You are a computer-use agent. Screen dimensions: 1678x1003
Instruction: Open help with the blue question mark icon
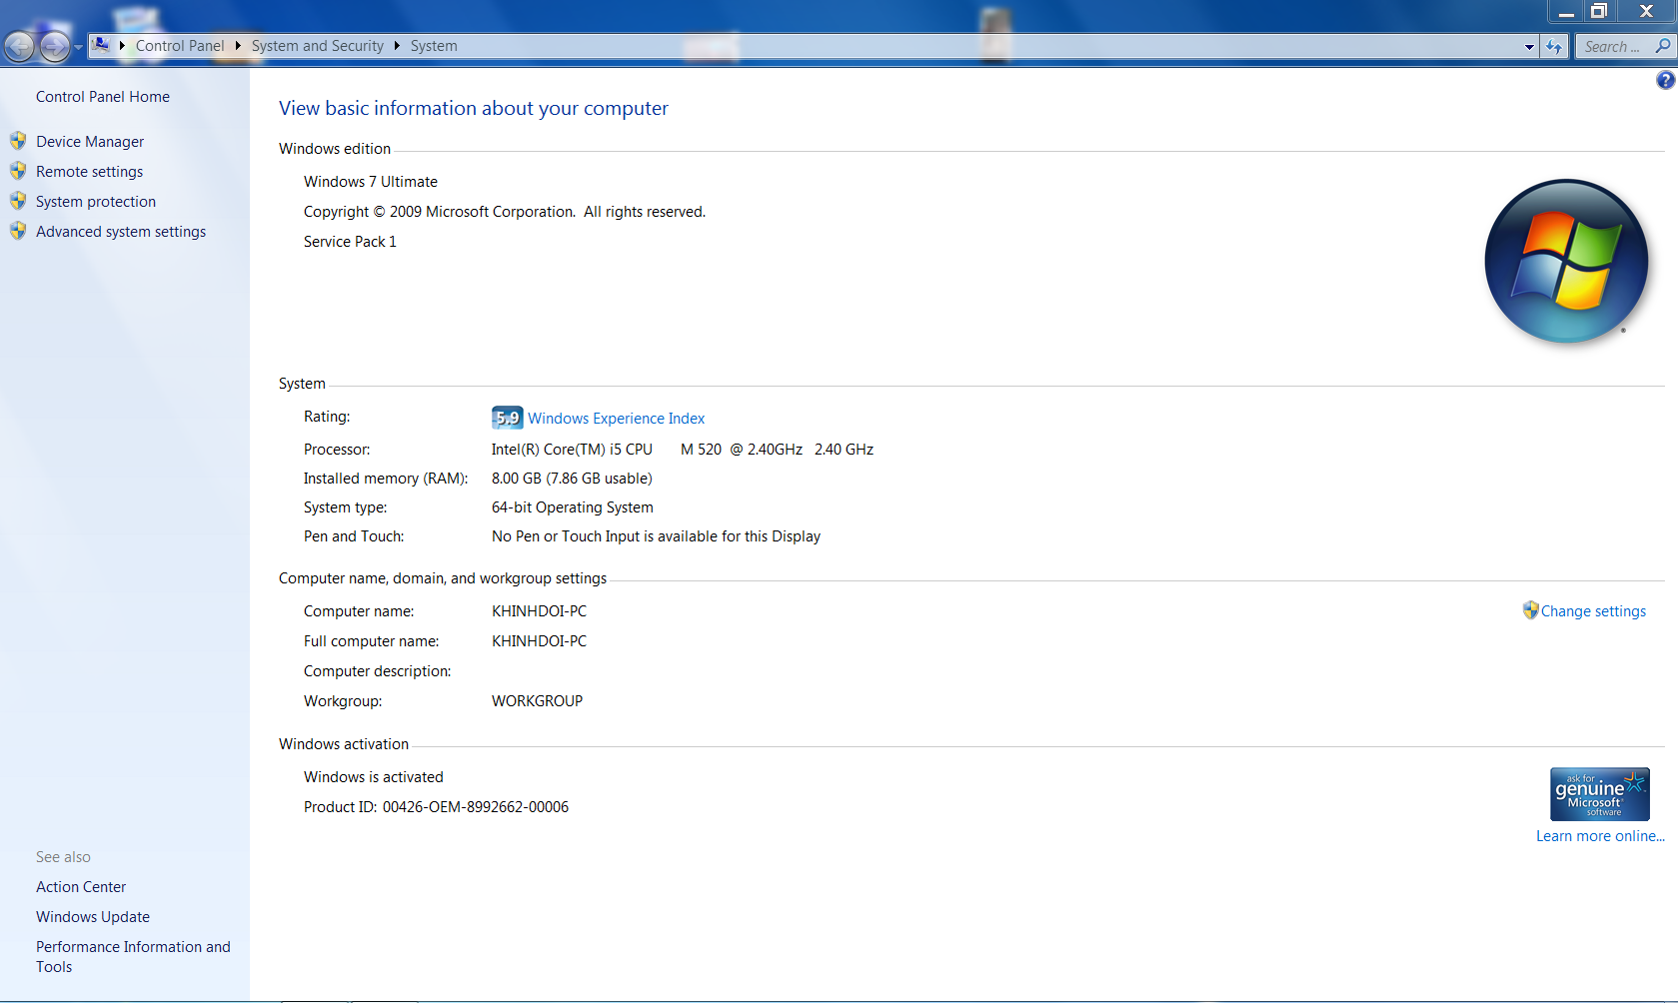click(x=1665, y=80)
